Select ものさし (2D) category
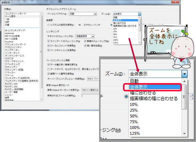196x142 pixels. 11,84
